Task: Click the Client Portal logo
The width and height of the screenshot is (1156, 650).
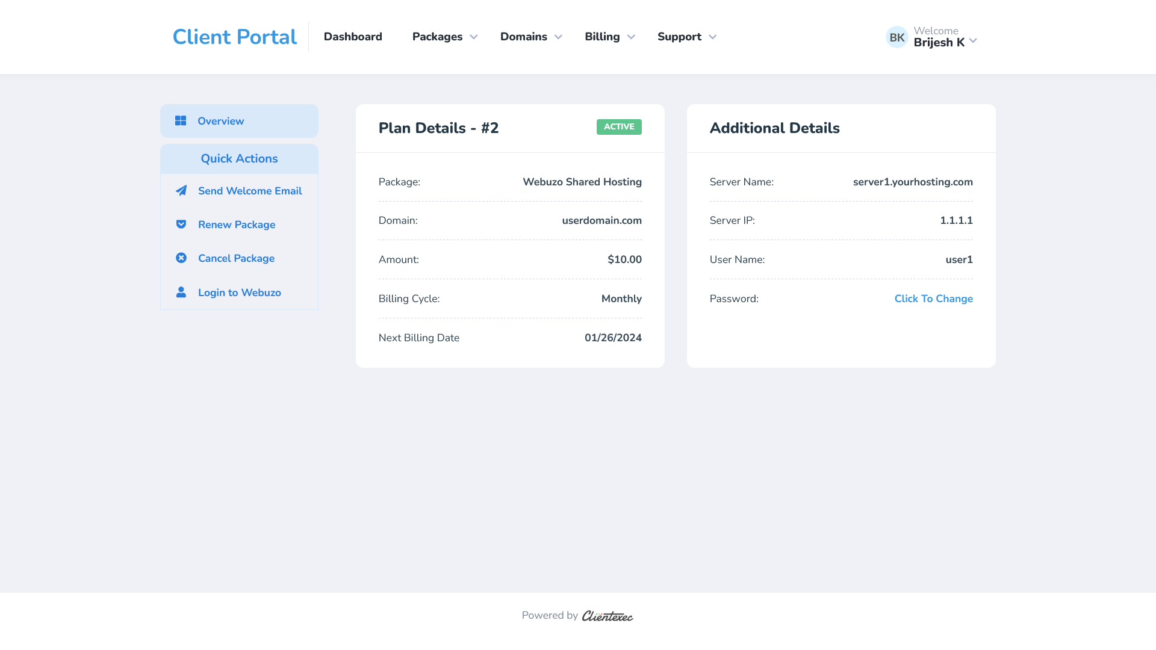Action: [234, 37]
